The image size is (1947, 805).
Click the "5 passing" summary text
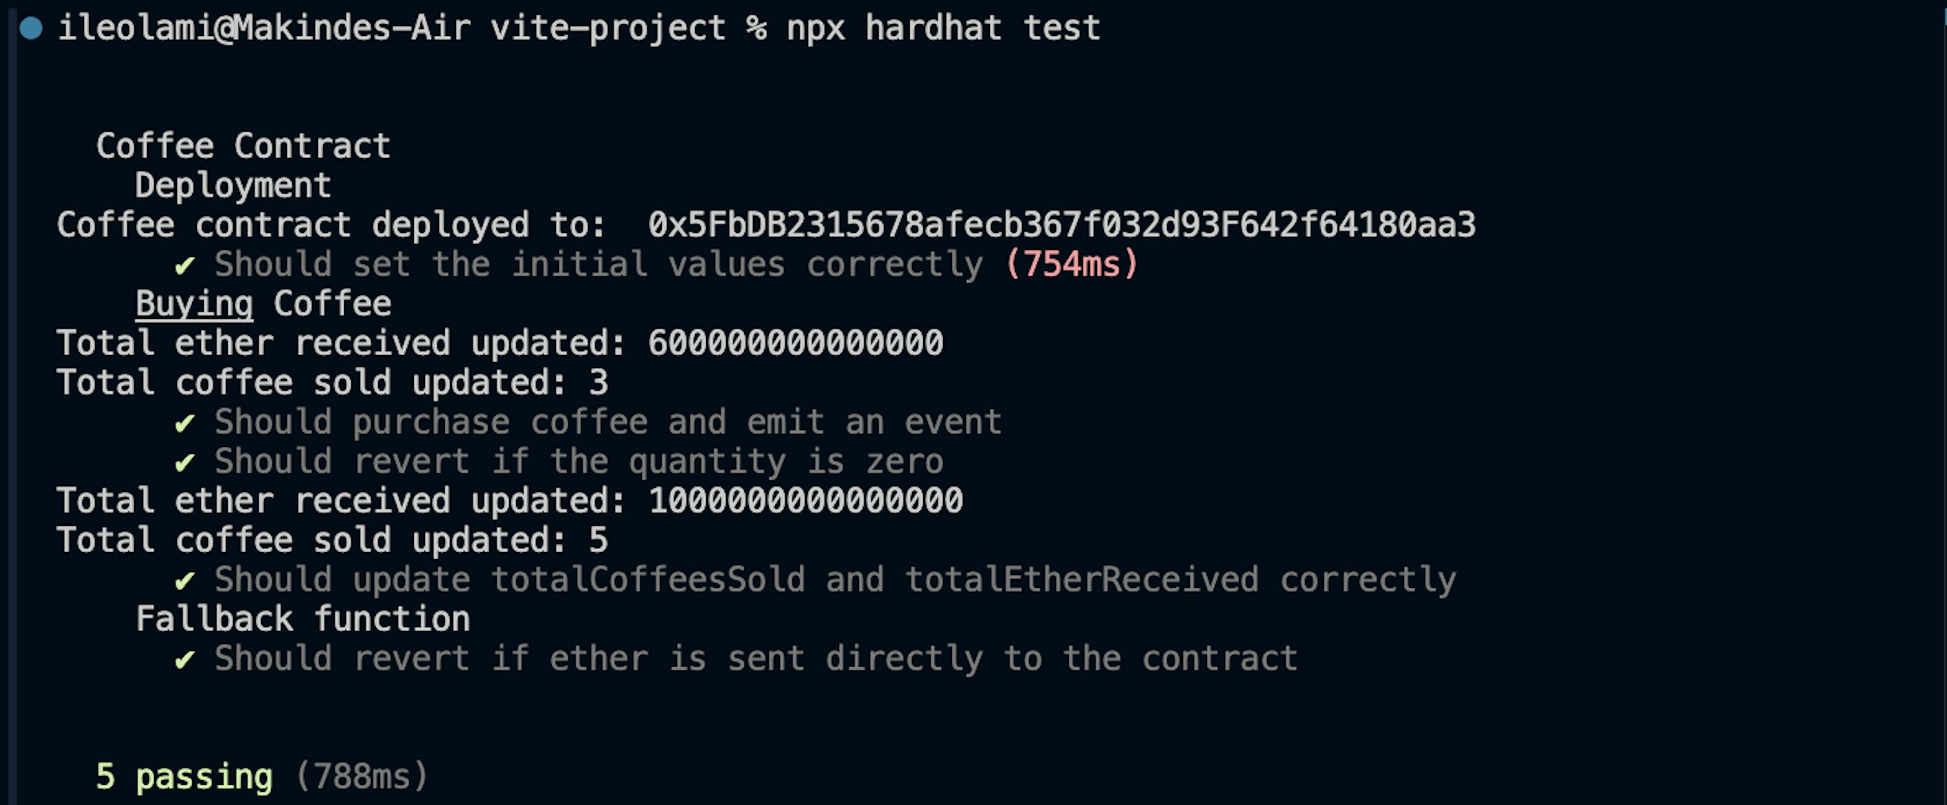tap(185, 777)
